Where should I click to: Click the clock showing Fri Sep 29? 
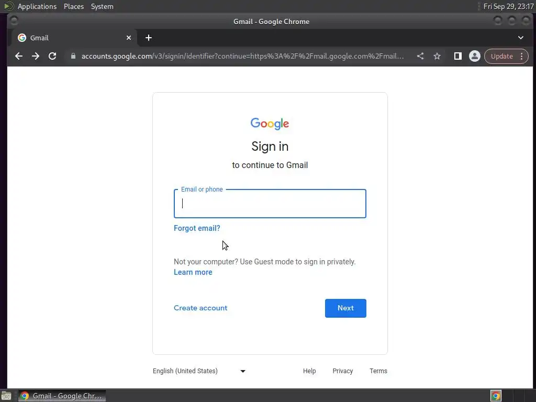pyautogui.click(x=509, y=6)
